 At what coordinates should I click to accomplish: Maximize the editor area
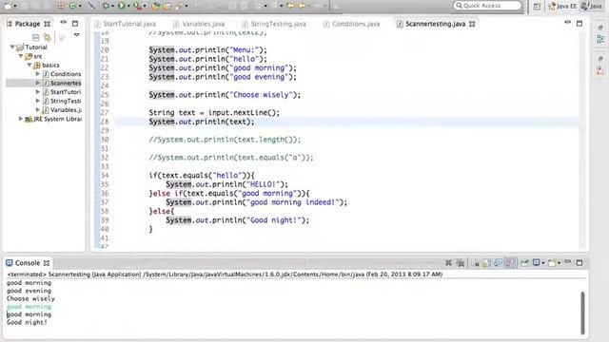(580, 24)
